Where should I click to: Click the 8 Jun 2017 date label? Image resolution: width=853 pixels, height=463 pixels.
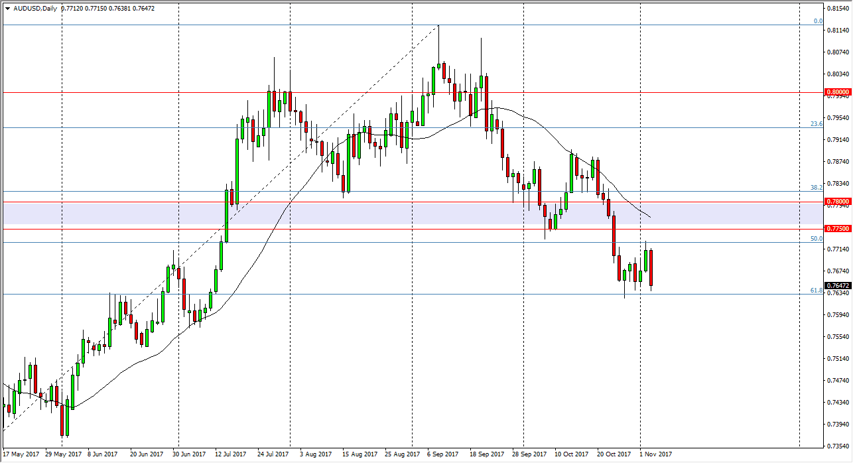point(104,454)
